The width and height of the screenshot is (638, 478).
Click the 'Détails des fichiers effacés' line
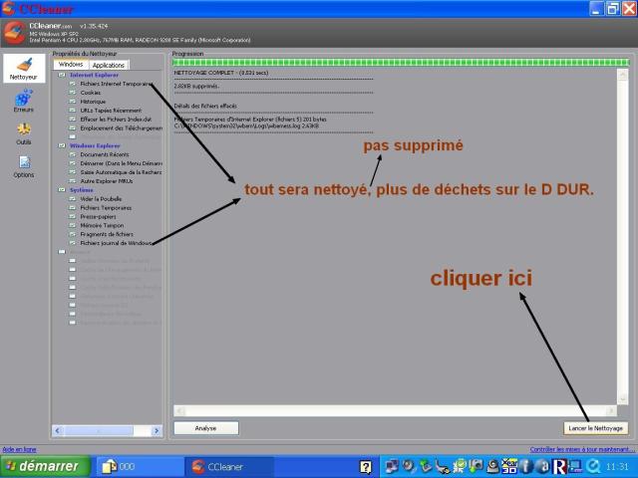point(205,107)
